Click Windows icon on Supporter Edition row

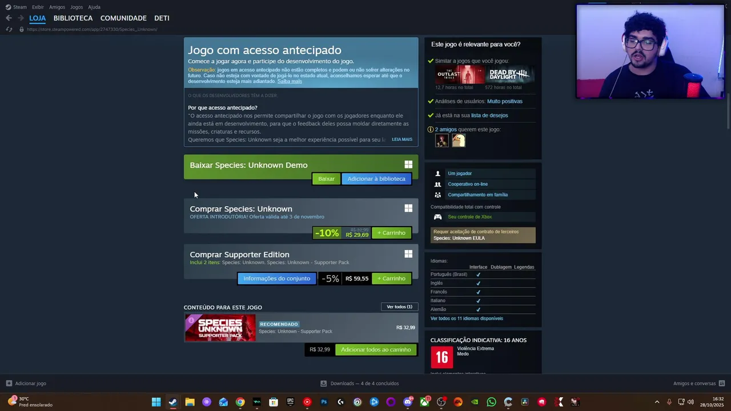pos(408,254)
